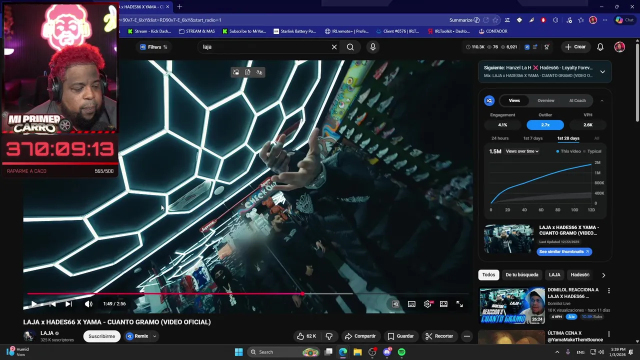The width and height of the screenshot is (640, 360).
Task: Go to previous video in player
Action: click(52, 304)
